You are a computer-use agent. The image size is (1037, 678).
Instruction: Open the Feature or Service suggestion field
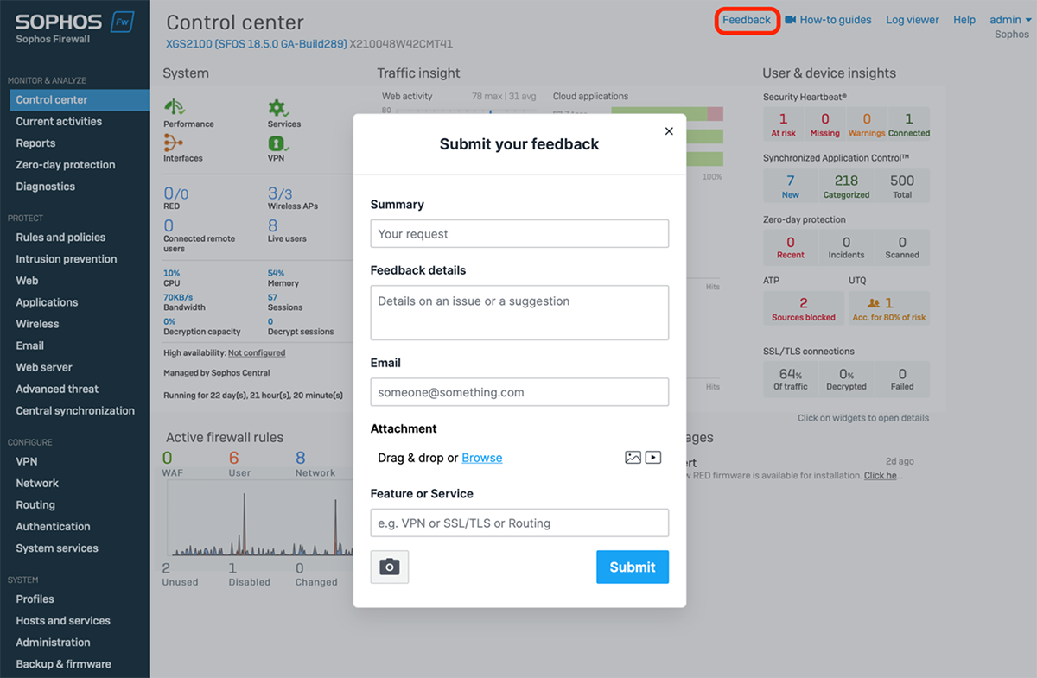click(518, 523)
